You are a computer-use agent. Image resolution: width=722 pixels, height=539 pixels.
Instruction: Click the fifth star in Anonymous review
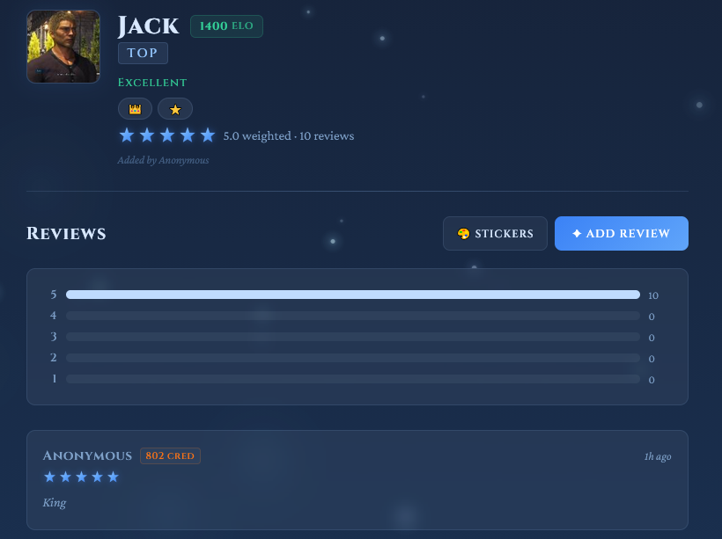113,477
